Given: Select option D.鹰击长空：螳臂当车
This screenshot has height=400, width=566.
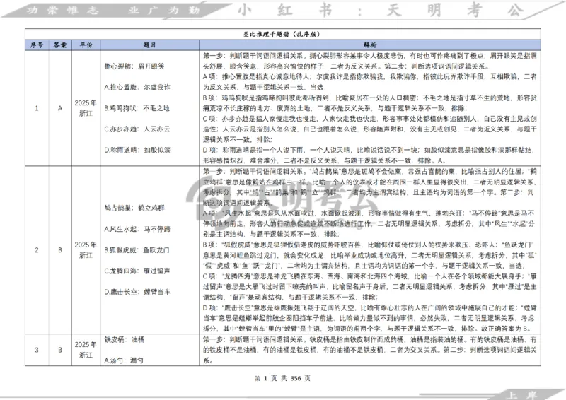Looking at the screenshot, I should coord(137,292).
